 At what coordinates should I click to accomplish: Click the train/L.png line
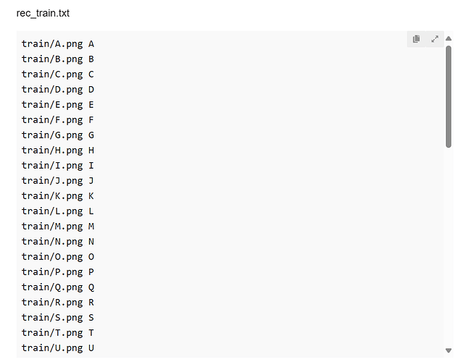[58, 211]
